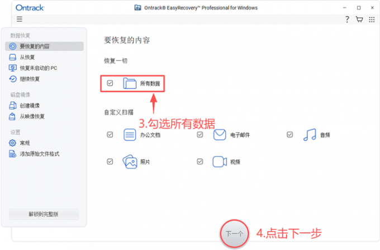Toggle the 电子邮件 checkbox

pos(199,135)
